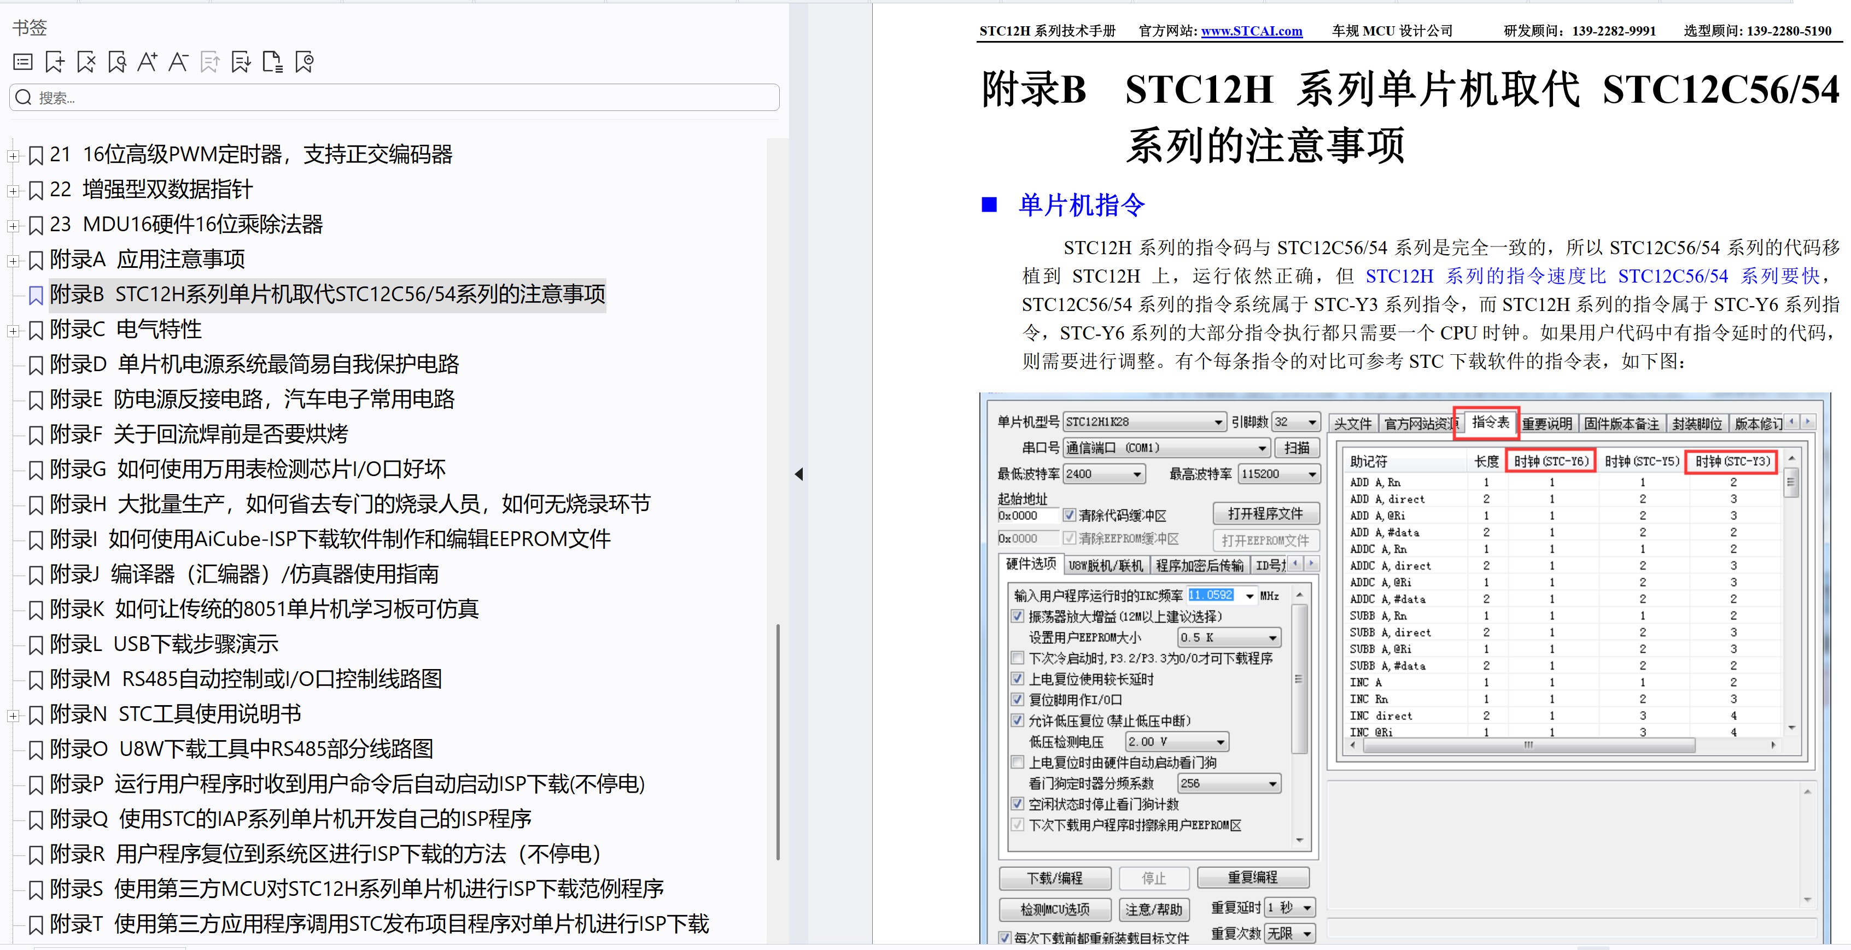Select the 头文件 tab in the figure
Screen dimensions: 1851x950
1352,424
